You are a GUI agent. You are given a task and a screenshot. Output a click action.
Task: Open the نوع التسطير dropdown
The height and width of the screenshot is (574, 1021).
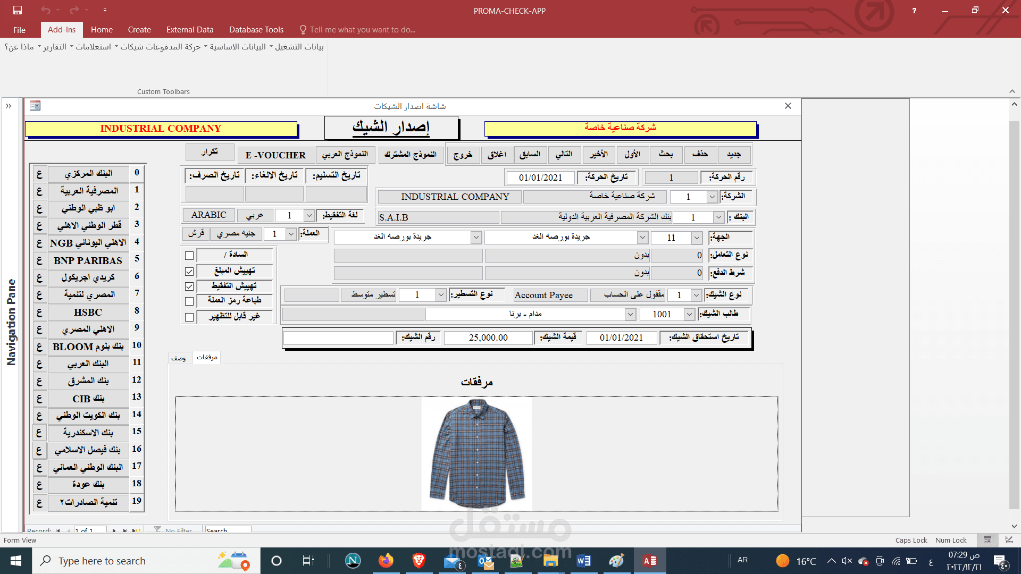point(441,294)
